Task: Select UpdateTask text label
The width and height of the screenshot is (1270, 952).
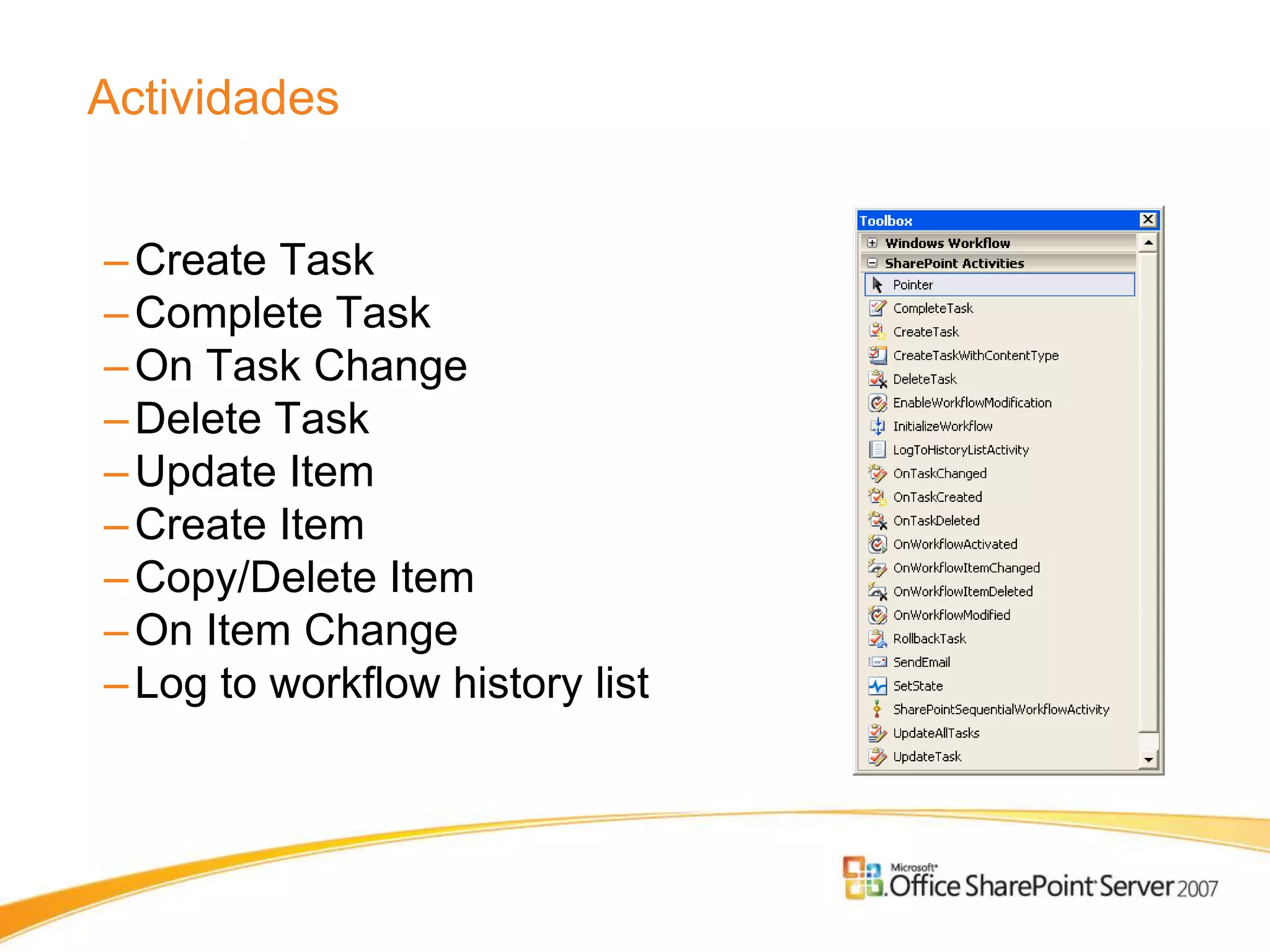Action: [x=927, y=757]
